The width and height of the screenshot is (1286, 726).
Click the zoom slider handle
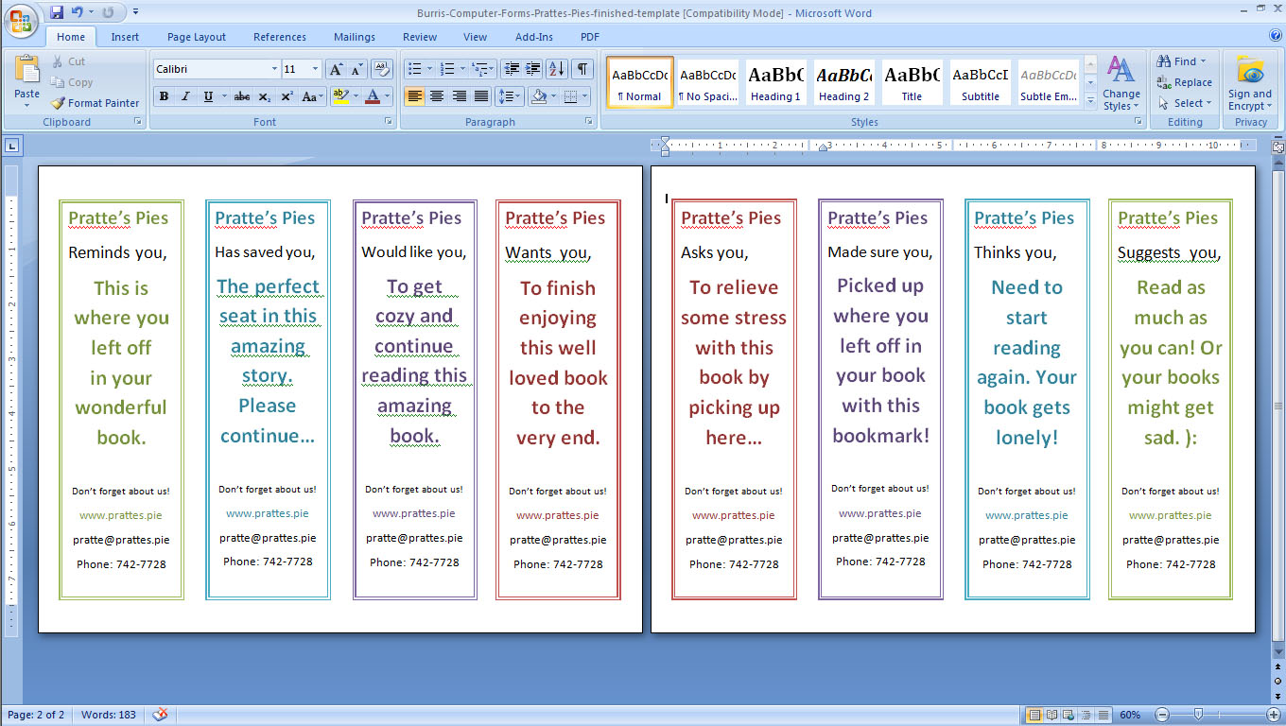[x=1198, y=715]
